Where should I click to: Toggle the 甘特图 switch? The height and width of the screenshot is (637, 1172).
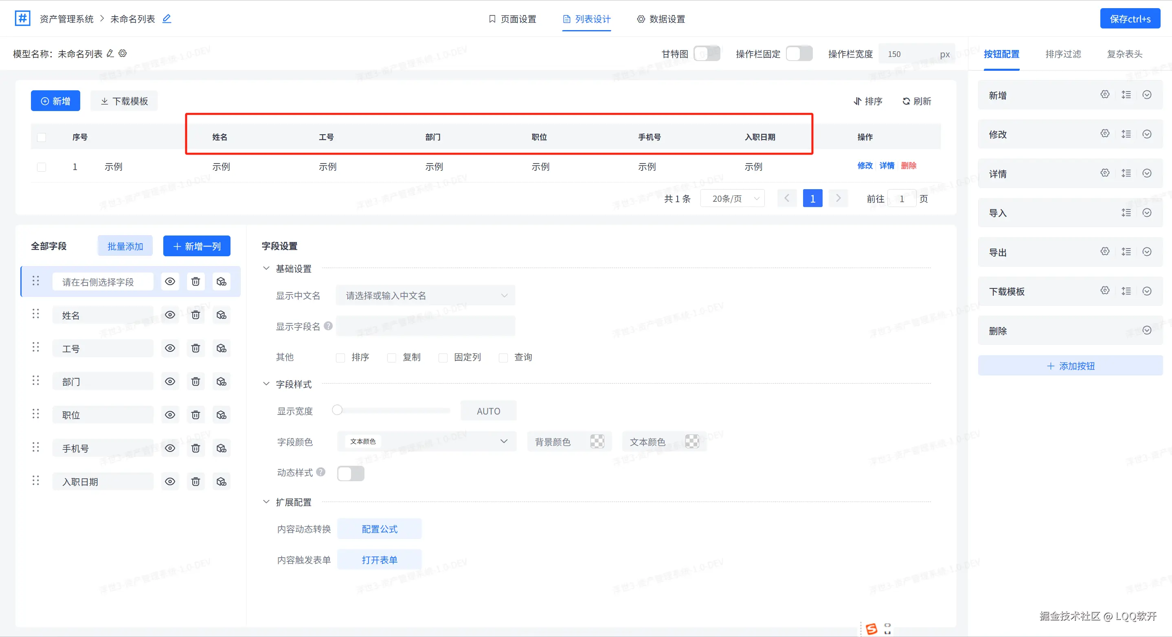[707, 54]
